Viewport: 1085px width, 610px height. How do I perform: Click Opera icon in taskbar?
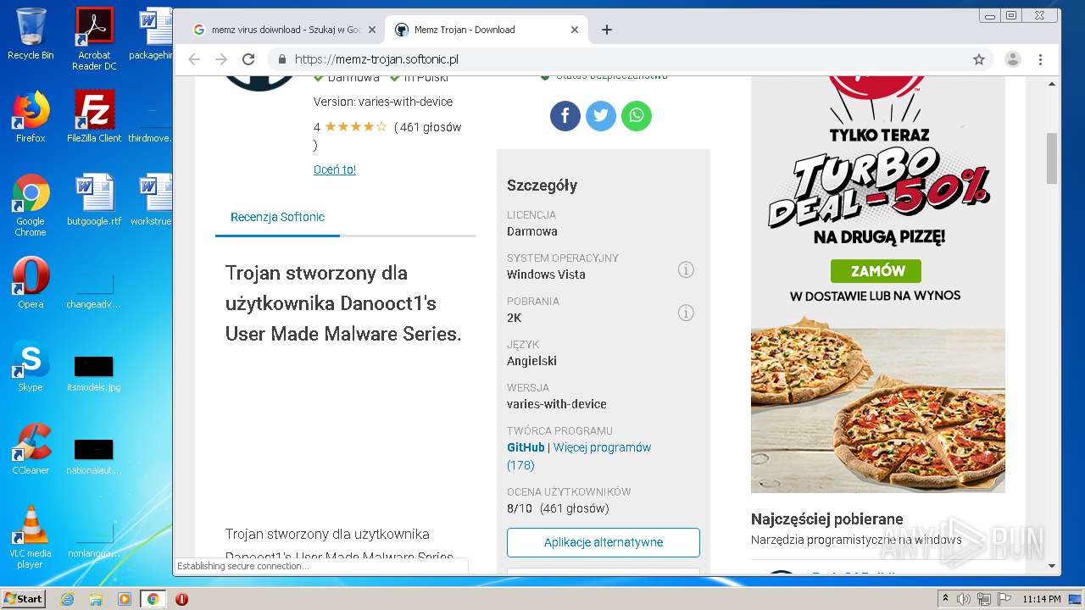coord(181,599)
